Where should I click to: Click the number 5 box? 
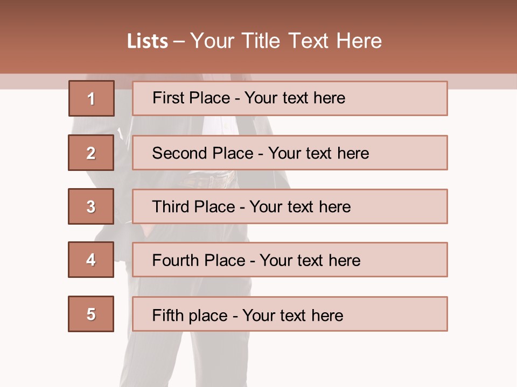pos(91,314)
